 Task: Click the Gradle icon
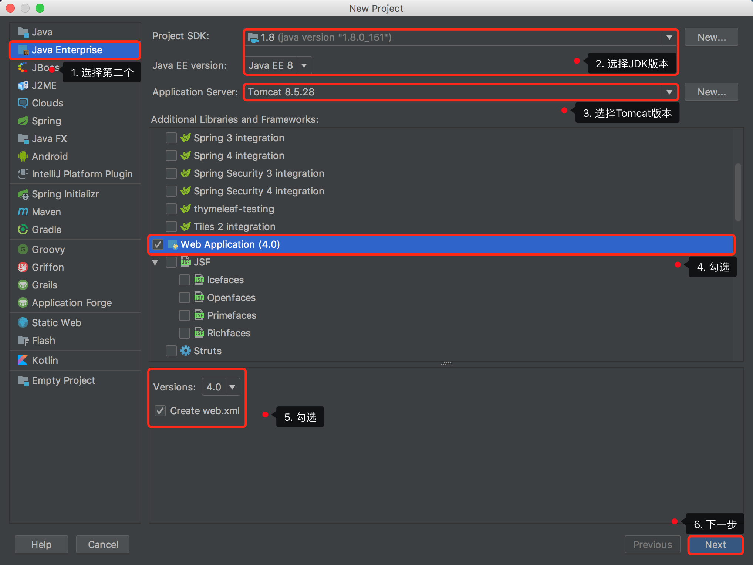pos(23,230)
